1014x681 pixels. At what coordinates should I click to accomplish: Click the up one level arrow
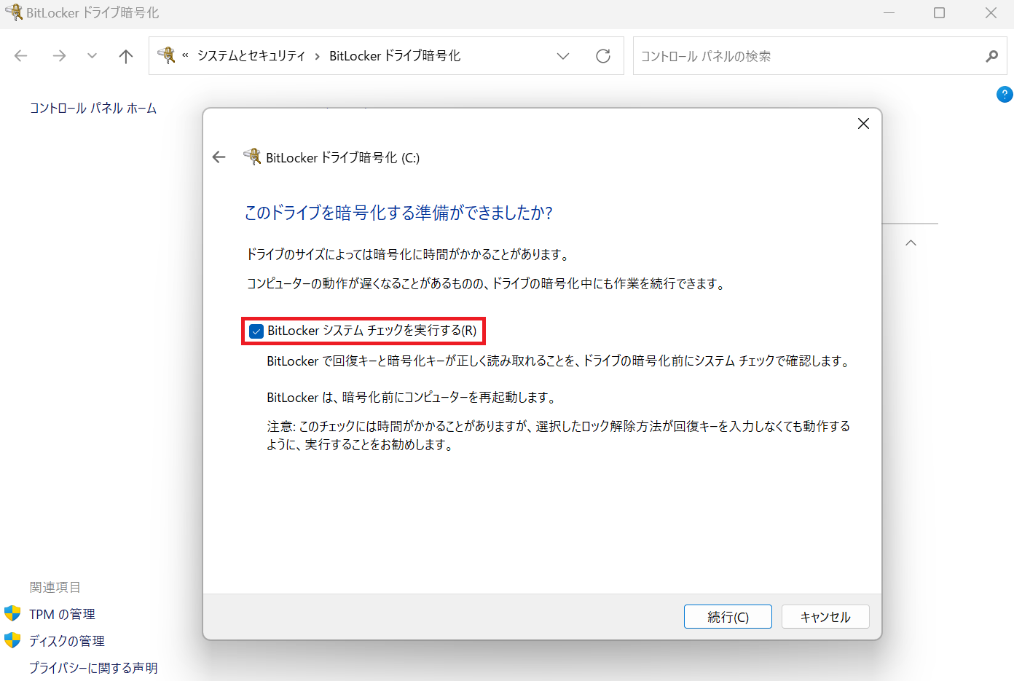126,56
